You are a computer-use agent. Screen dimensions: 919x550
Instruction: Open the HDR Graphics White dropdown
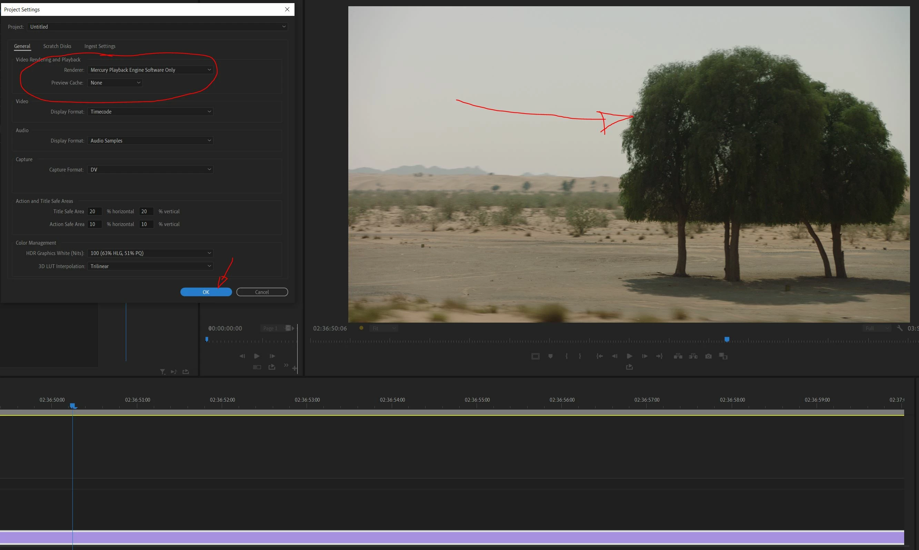[x=150, y=253]
